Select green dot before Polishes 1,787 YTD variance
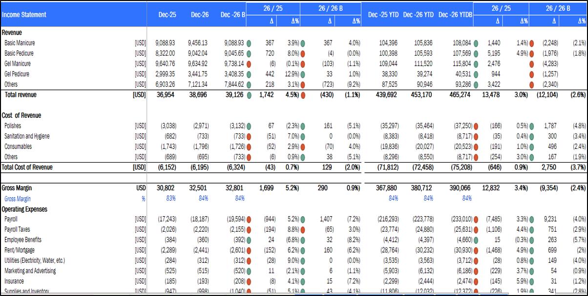The image size is (588, 296). 531,126
